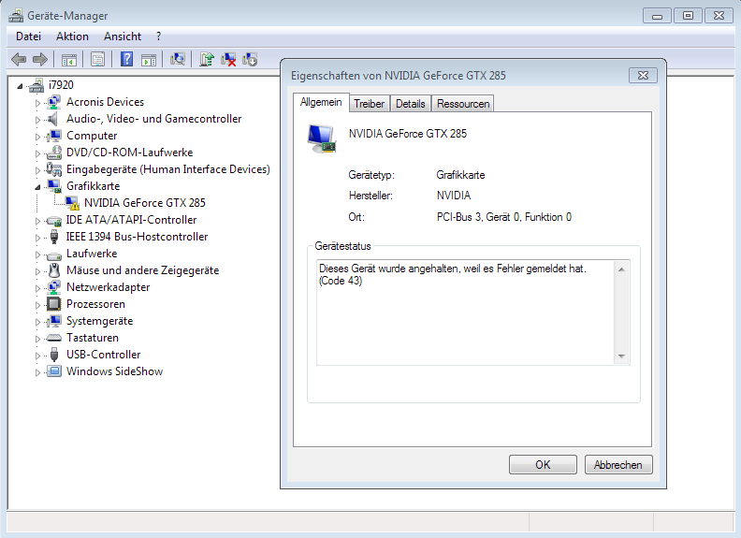Screen dimensions: 741x538
Task: Click the Gerätestatus scrollbar down arrow
Action: tap(621, 356)
